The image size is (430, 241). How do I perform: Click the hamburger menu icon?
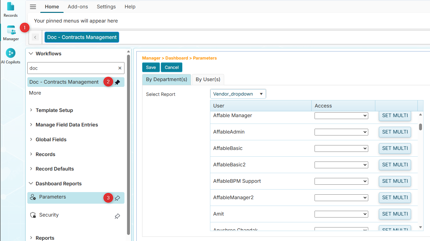point(32,6)
